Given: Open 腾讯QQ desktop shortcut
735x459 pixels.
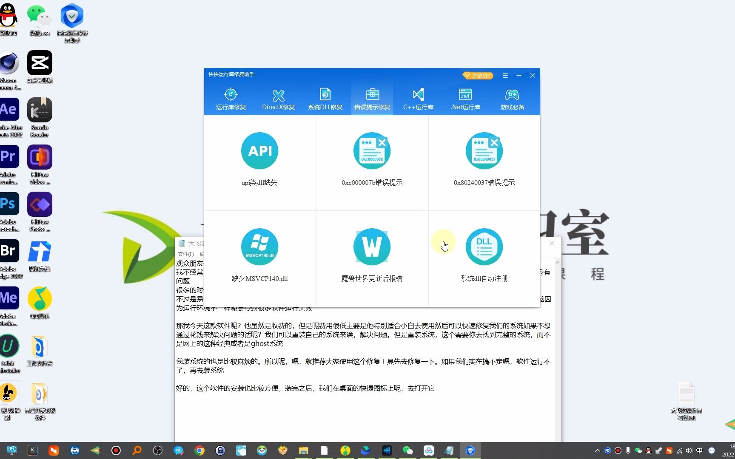Looking at the screenshot, I should tap(8, 19).
